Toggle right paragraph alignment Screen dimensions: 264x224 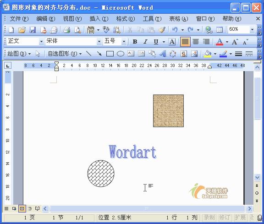point(206,41)
